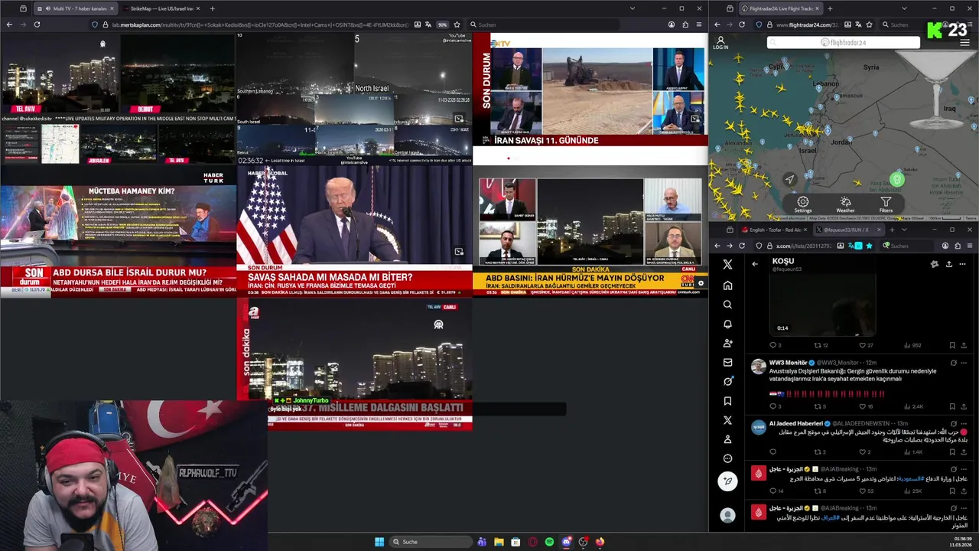Screen dimensions: 979x551
Task: Reload the Flightradar24 page
Action: click(x=741, y=24)
